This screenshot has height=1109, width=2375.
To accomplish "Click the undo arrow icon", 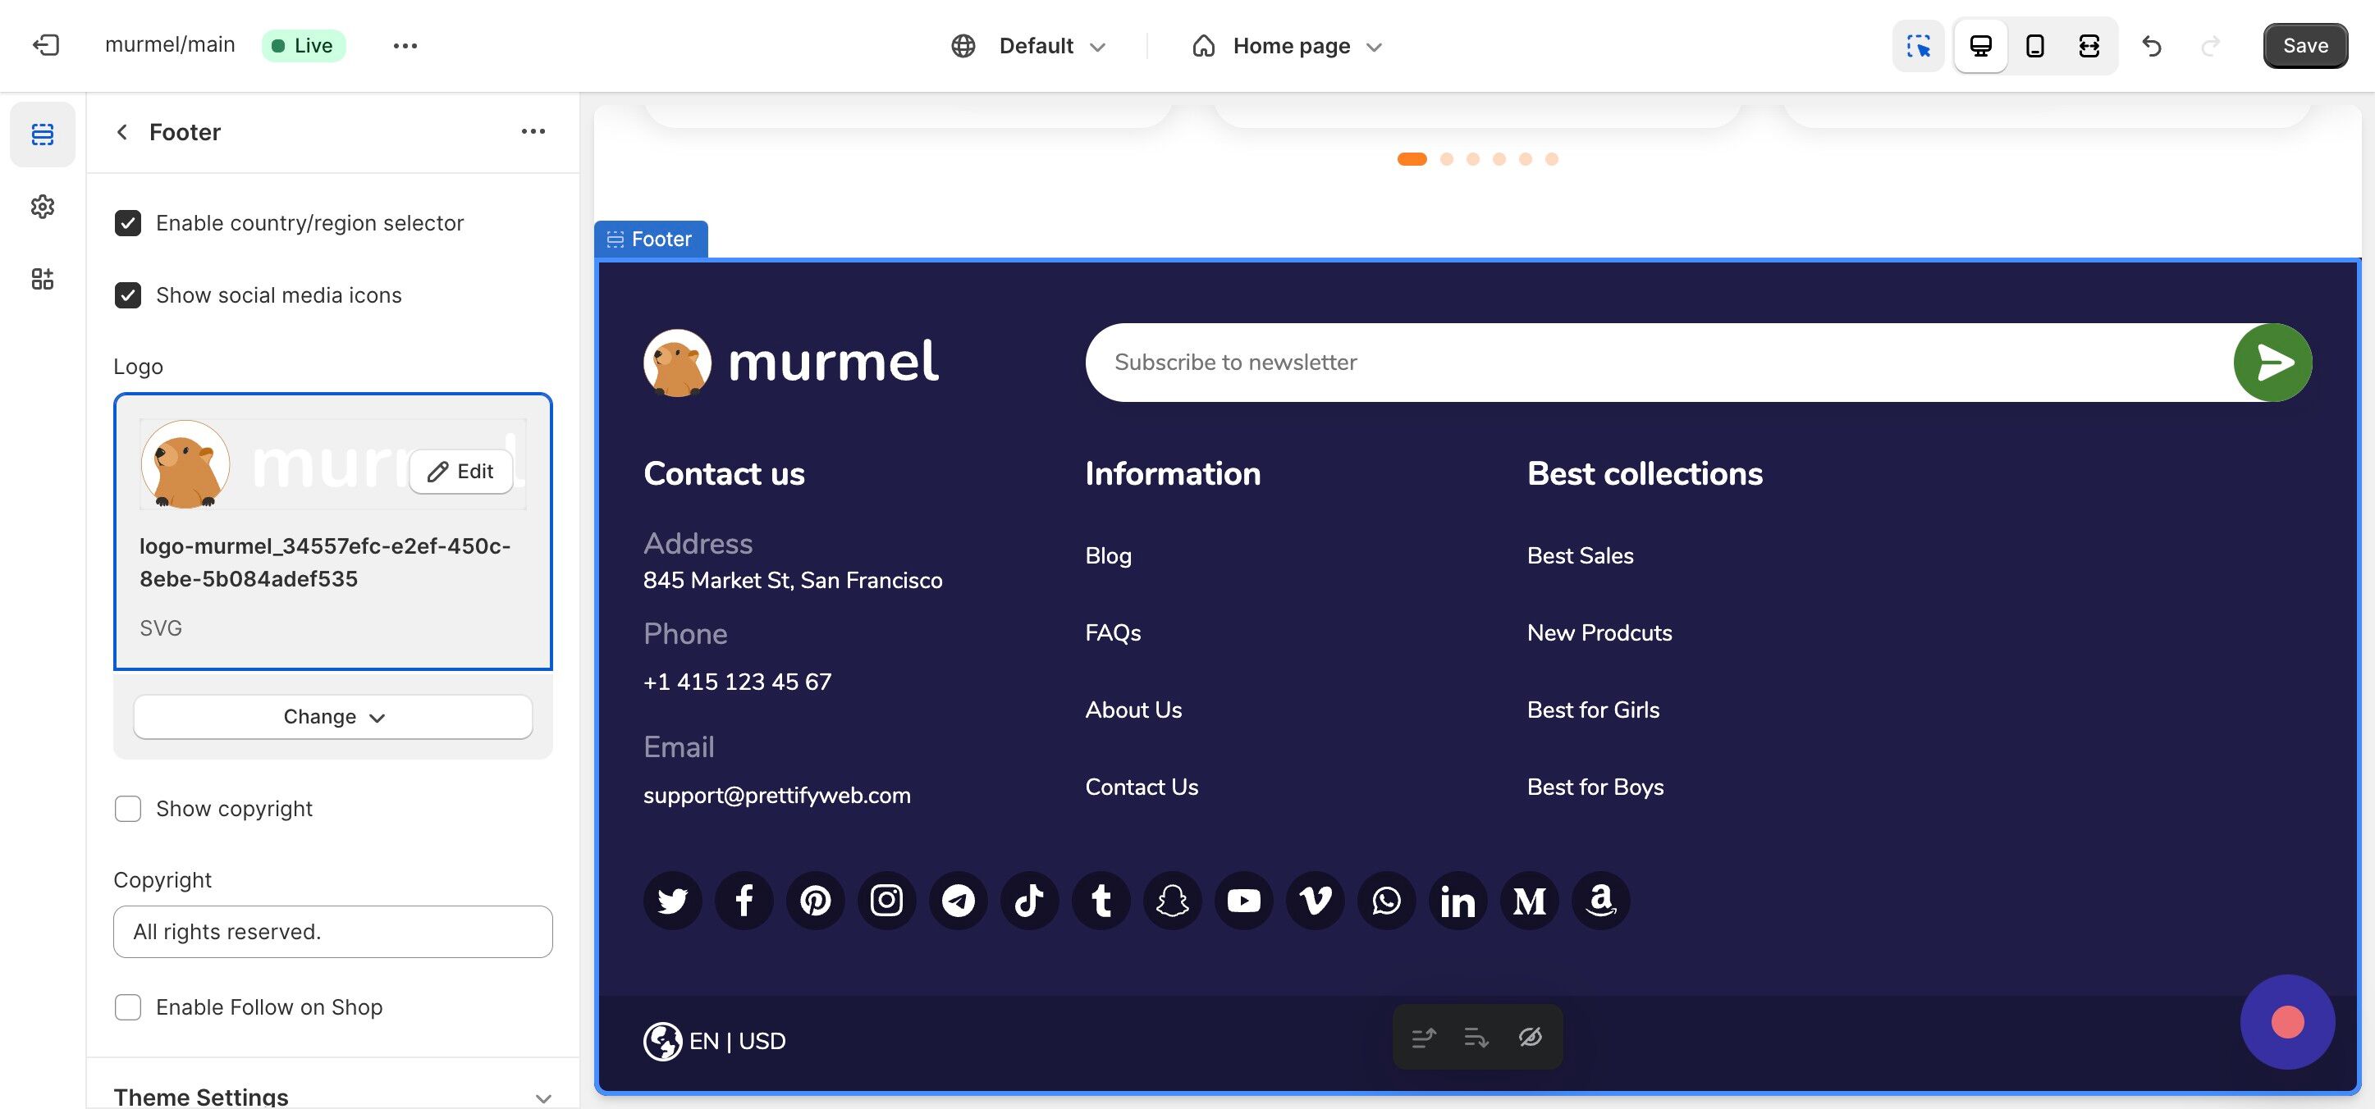I will [x=2152, y=45].
